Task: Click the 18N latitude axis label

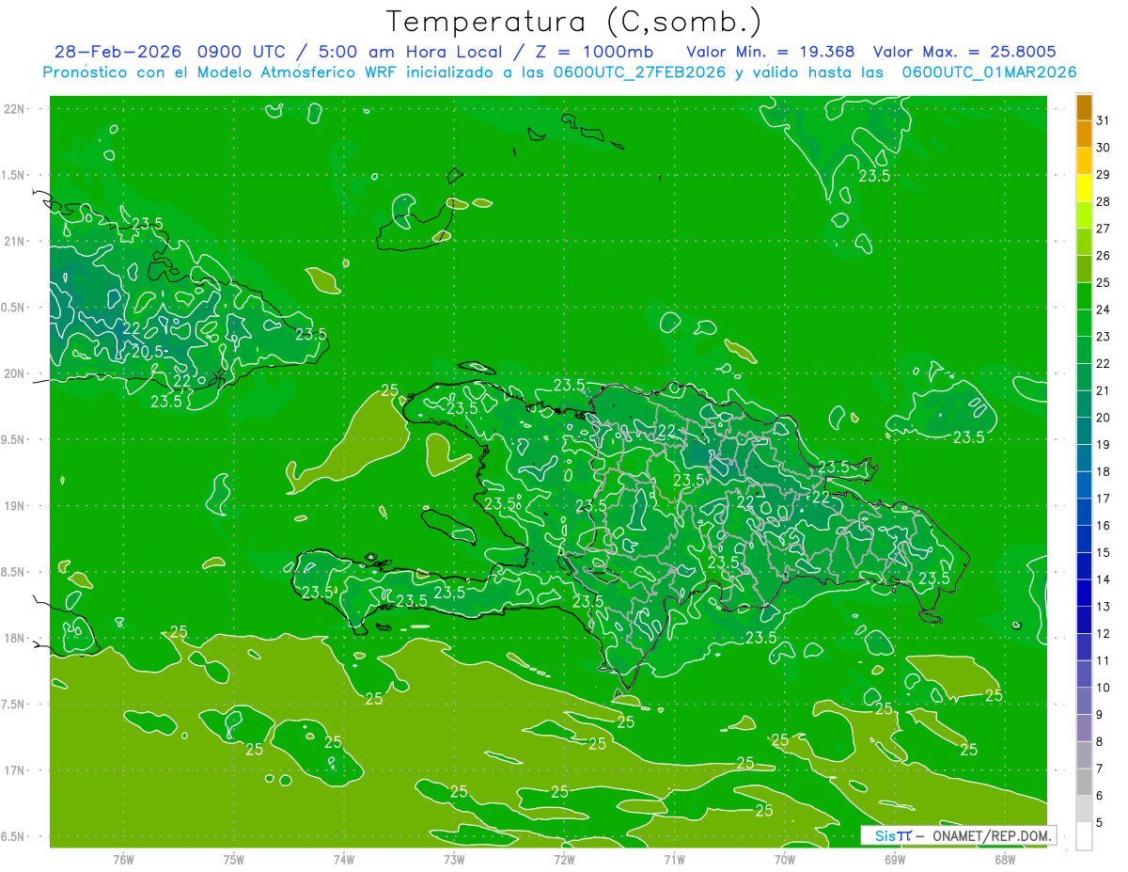Action: coord(14,638)
